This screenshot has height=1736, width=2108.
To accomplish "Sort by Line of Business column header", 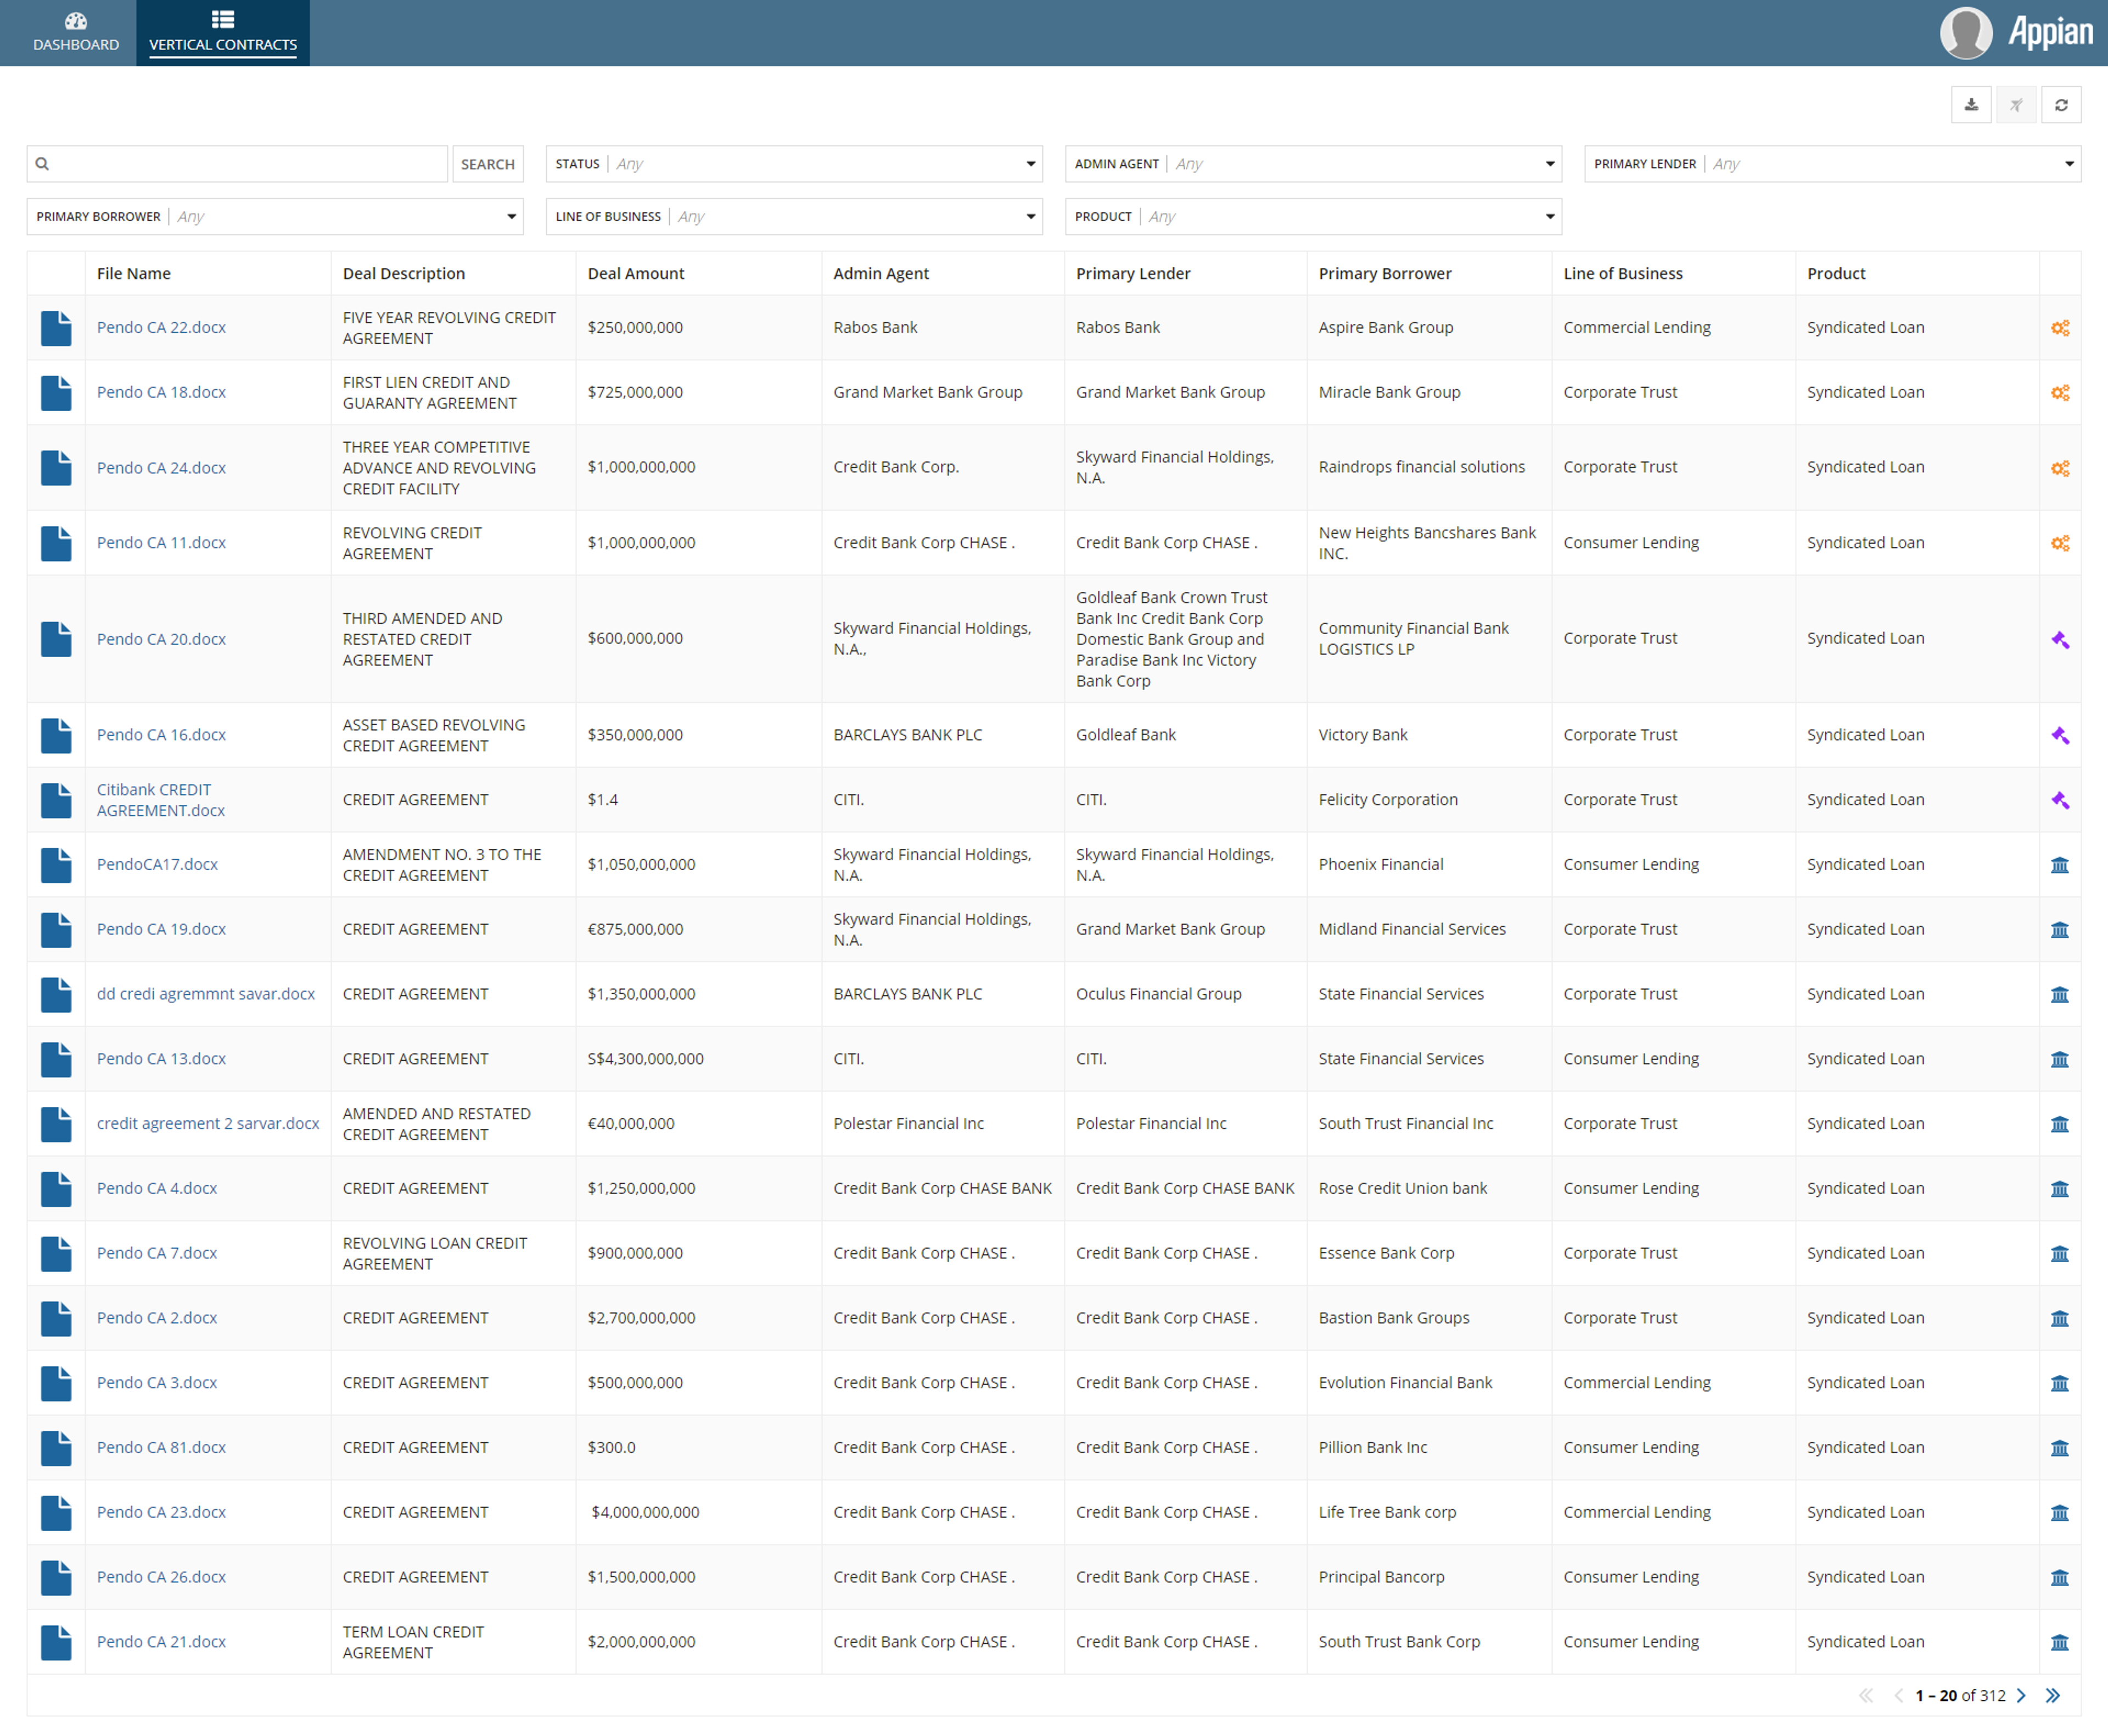I will 1623,274.
